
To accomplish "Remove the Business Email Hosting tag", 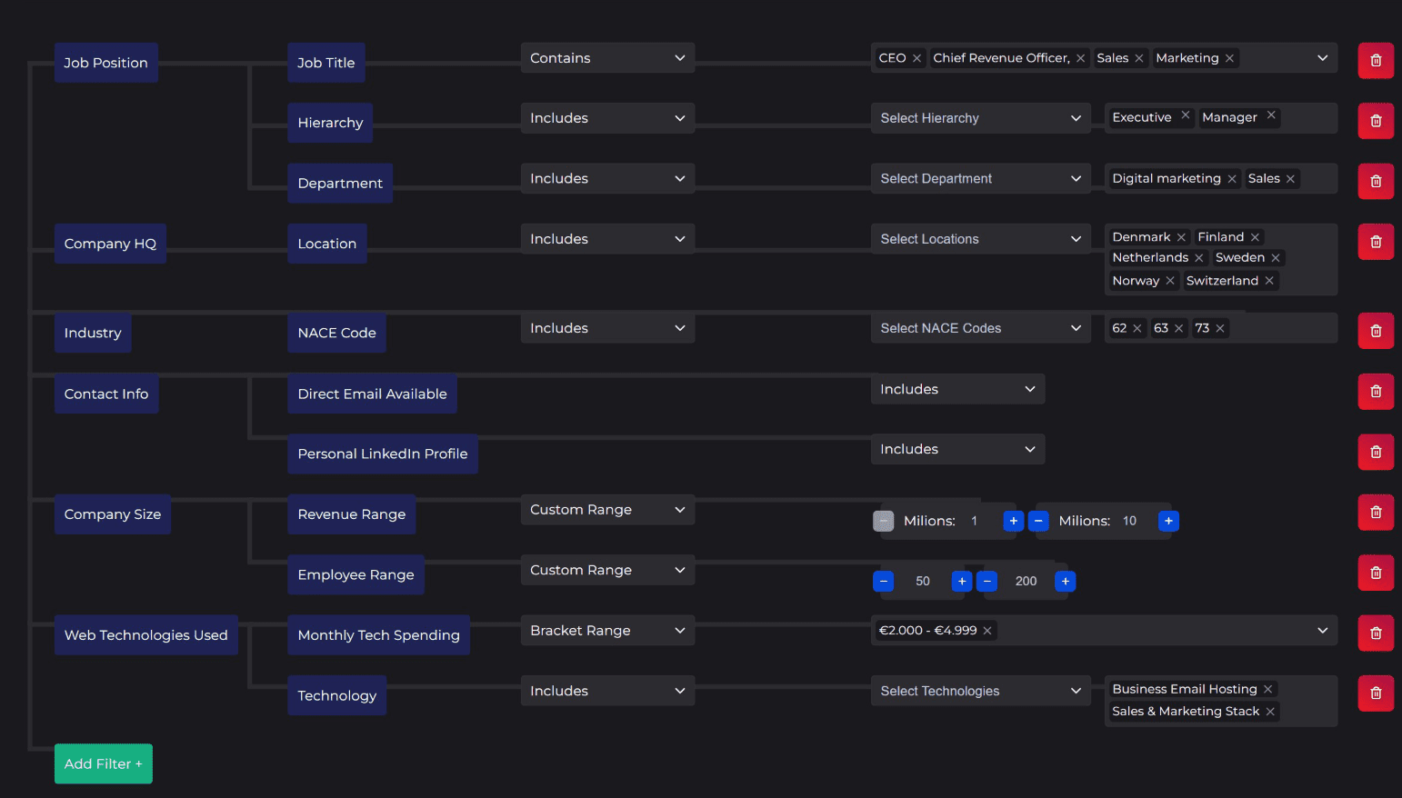I will click(x=1267, y=690).
